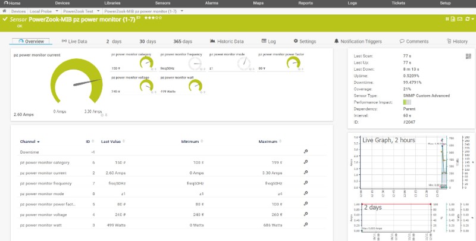The width and height of the screenshot is (476, 241).
Task: Click the acknowledge/report document icon in header
Action: pyautogui.click(x=453, y=19)
